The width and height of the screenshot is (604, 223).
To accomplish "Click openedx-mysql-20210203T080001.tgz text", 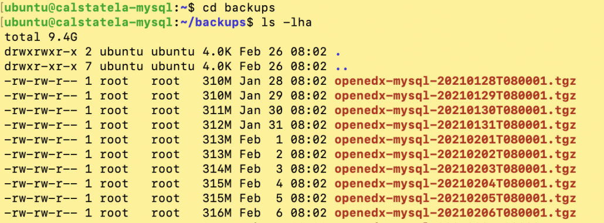I will pyautogui.click(x=455, y=169).
